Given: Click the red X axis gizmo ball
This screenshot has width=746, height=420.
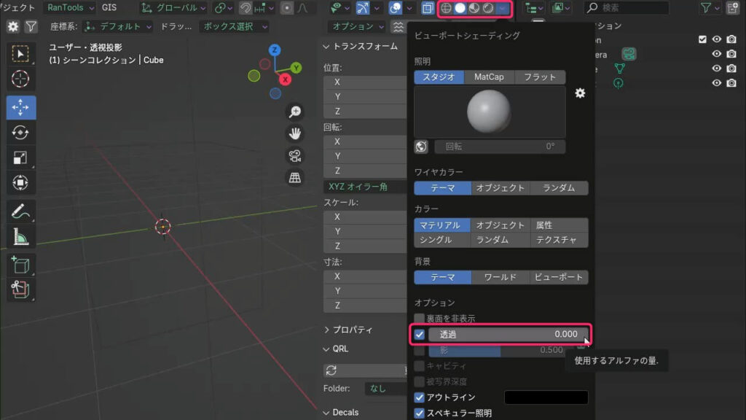Looking at the screenshot, I should pos(285,79).
